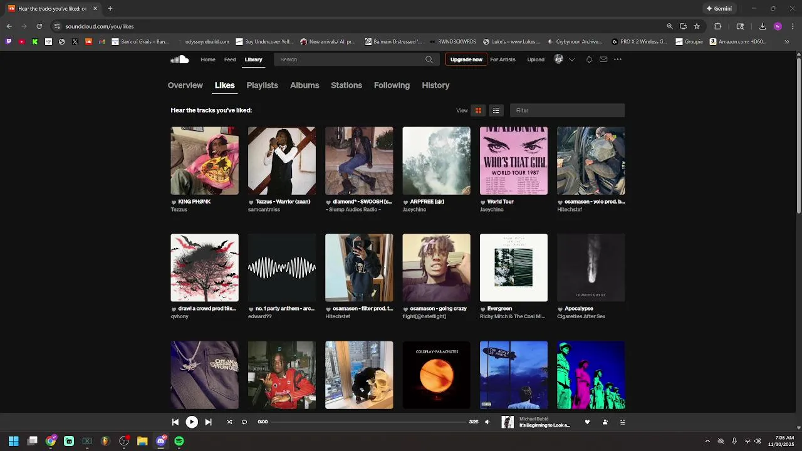Bookmark this page with the star icon
The width and height of the screenshot is (802, 451).
pos(697,26)
